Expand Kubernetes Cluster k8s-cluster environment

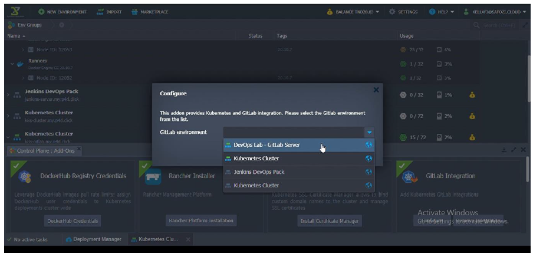coord(8,116)
